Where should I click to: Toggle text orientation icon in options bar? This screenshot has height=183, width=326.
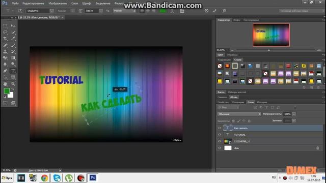coord(20,11)
